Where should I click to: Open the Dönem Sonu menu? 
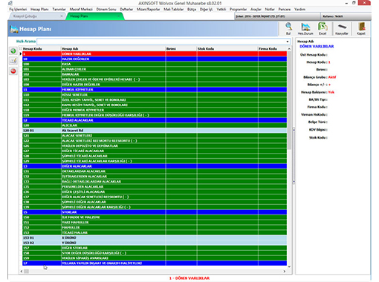coord(106,10)
